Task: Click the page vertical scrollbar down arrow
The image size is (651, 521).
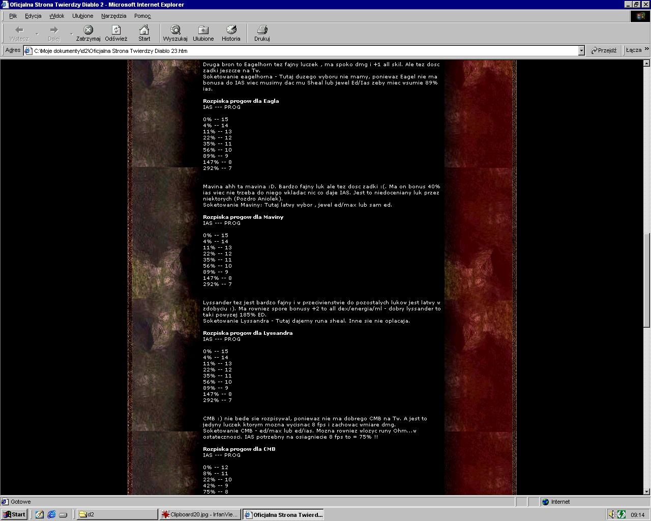Action: pos(646,491)
